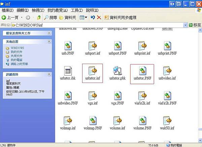
Task: Open 共用文件 link in sidebar
Action: tap(16, 56)
